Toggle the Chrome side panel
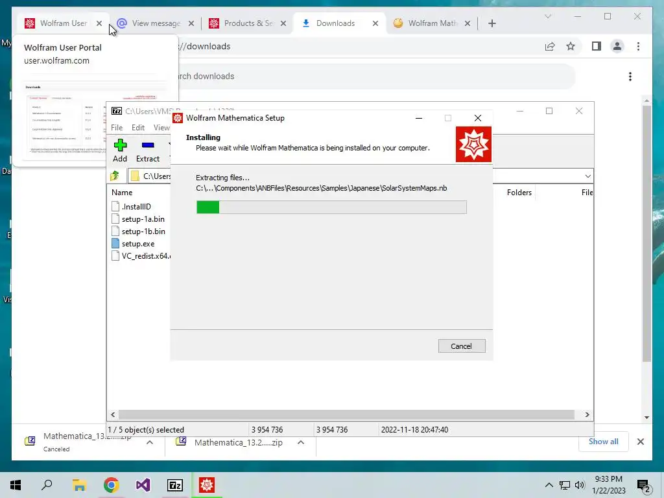This screenshot has width=664, height=498. pyautogui.click(x=597, y=46)
